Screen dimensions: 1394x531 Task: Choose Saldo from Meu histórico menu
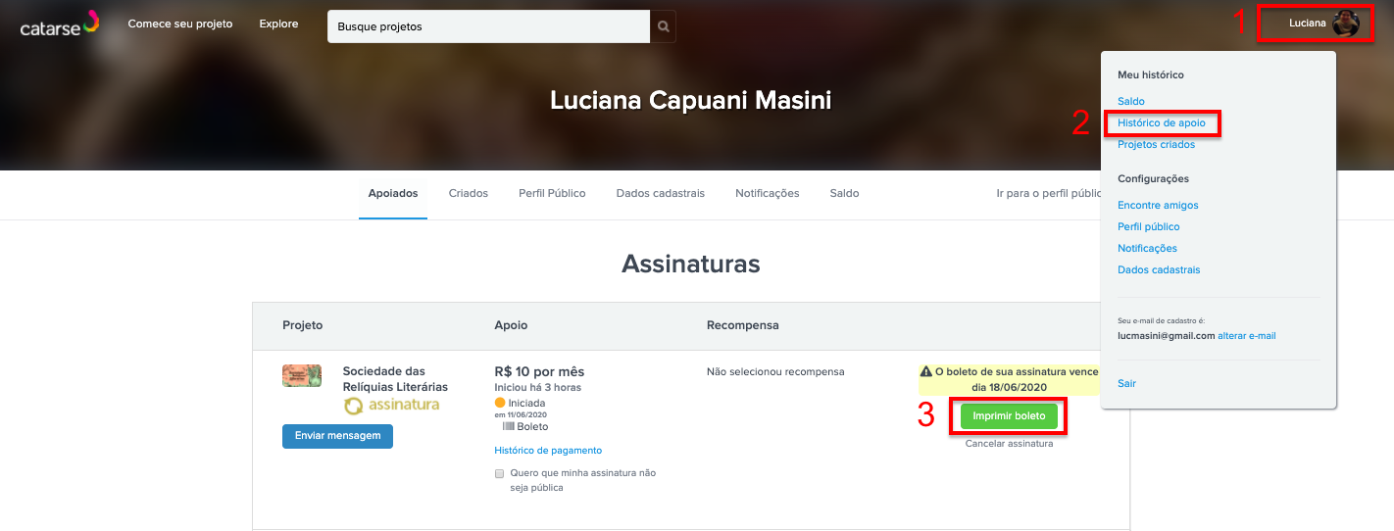(1131, 102)
